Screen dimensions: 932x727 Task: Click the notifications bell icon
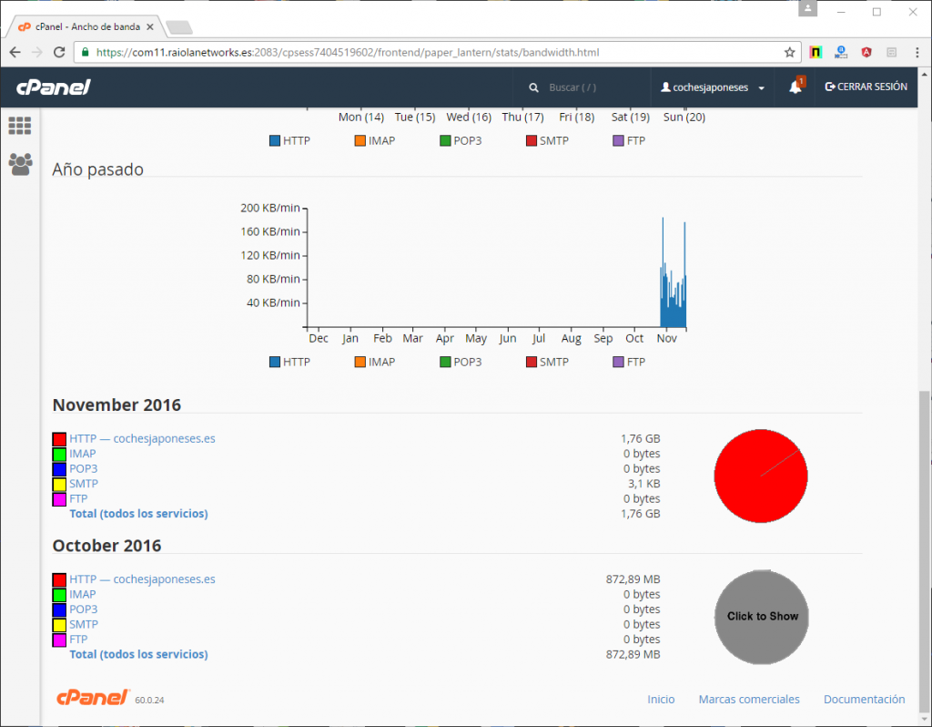pyautogui.click(x=795, y=87)
